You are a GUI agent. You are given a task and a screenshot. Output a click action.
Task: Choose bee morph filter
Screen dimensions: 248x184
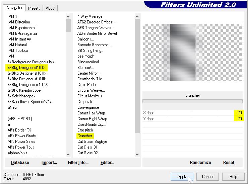click(x=86, y=56)
